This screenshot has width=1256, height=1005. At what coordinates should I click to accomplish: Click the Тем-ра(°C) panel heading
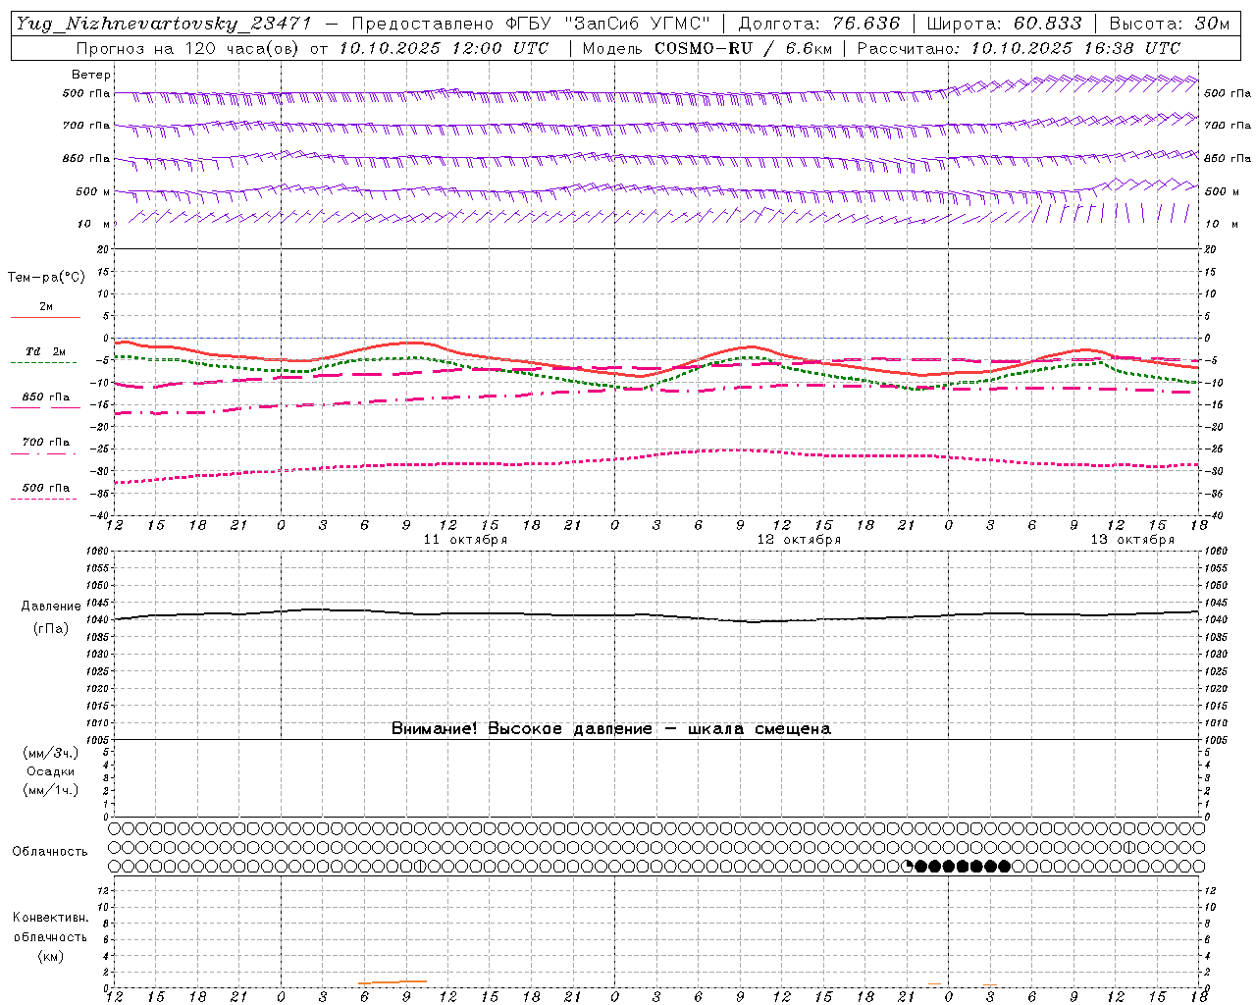46,278
